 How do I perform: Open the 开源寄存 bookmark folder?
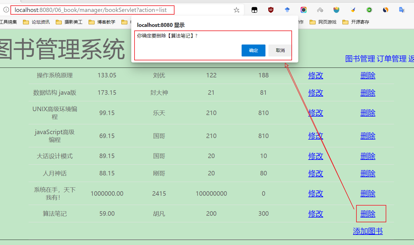pyautogui.click(x=356, y=22)
